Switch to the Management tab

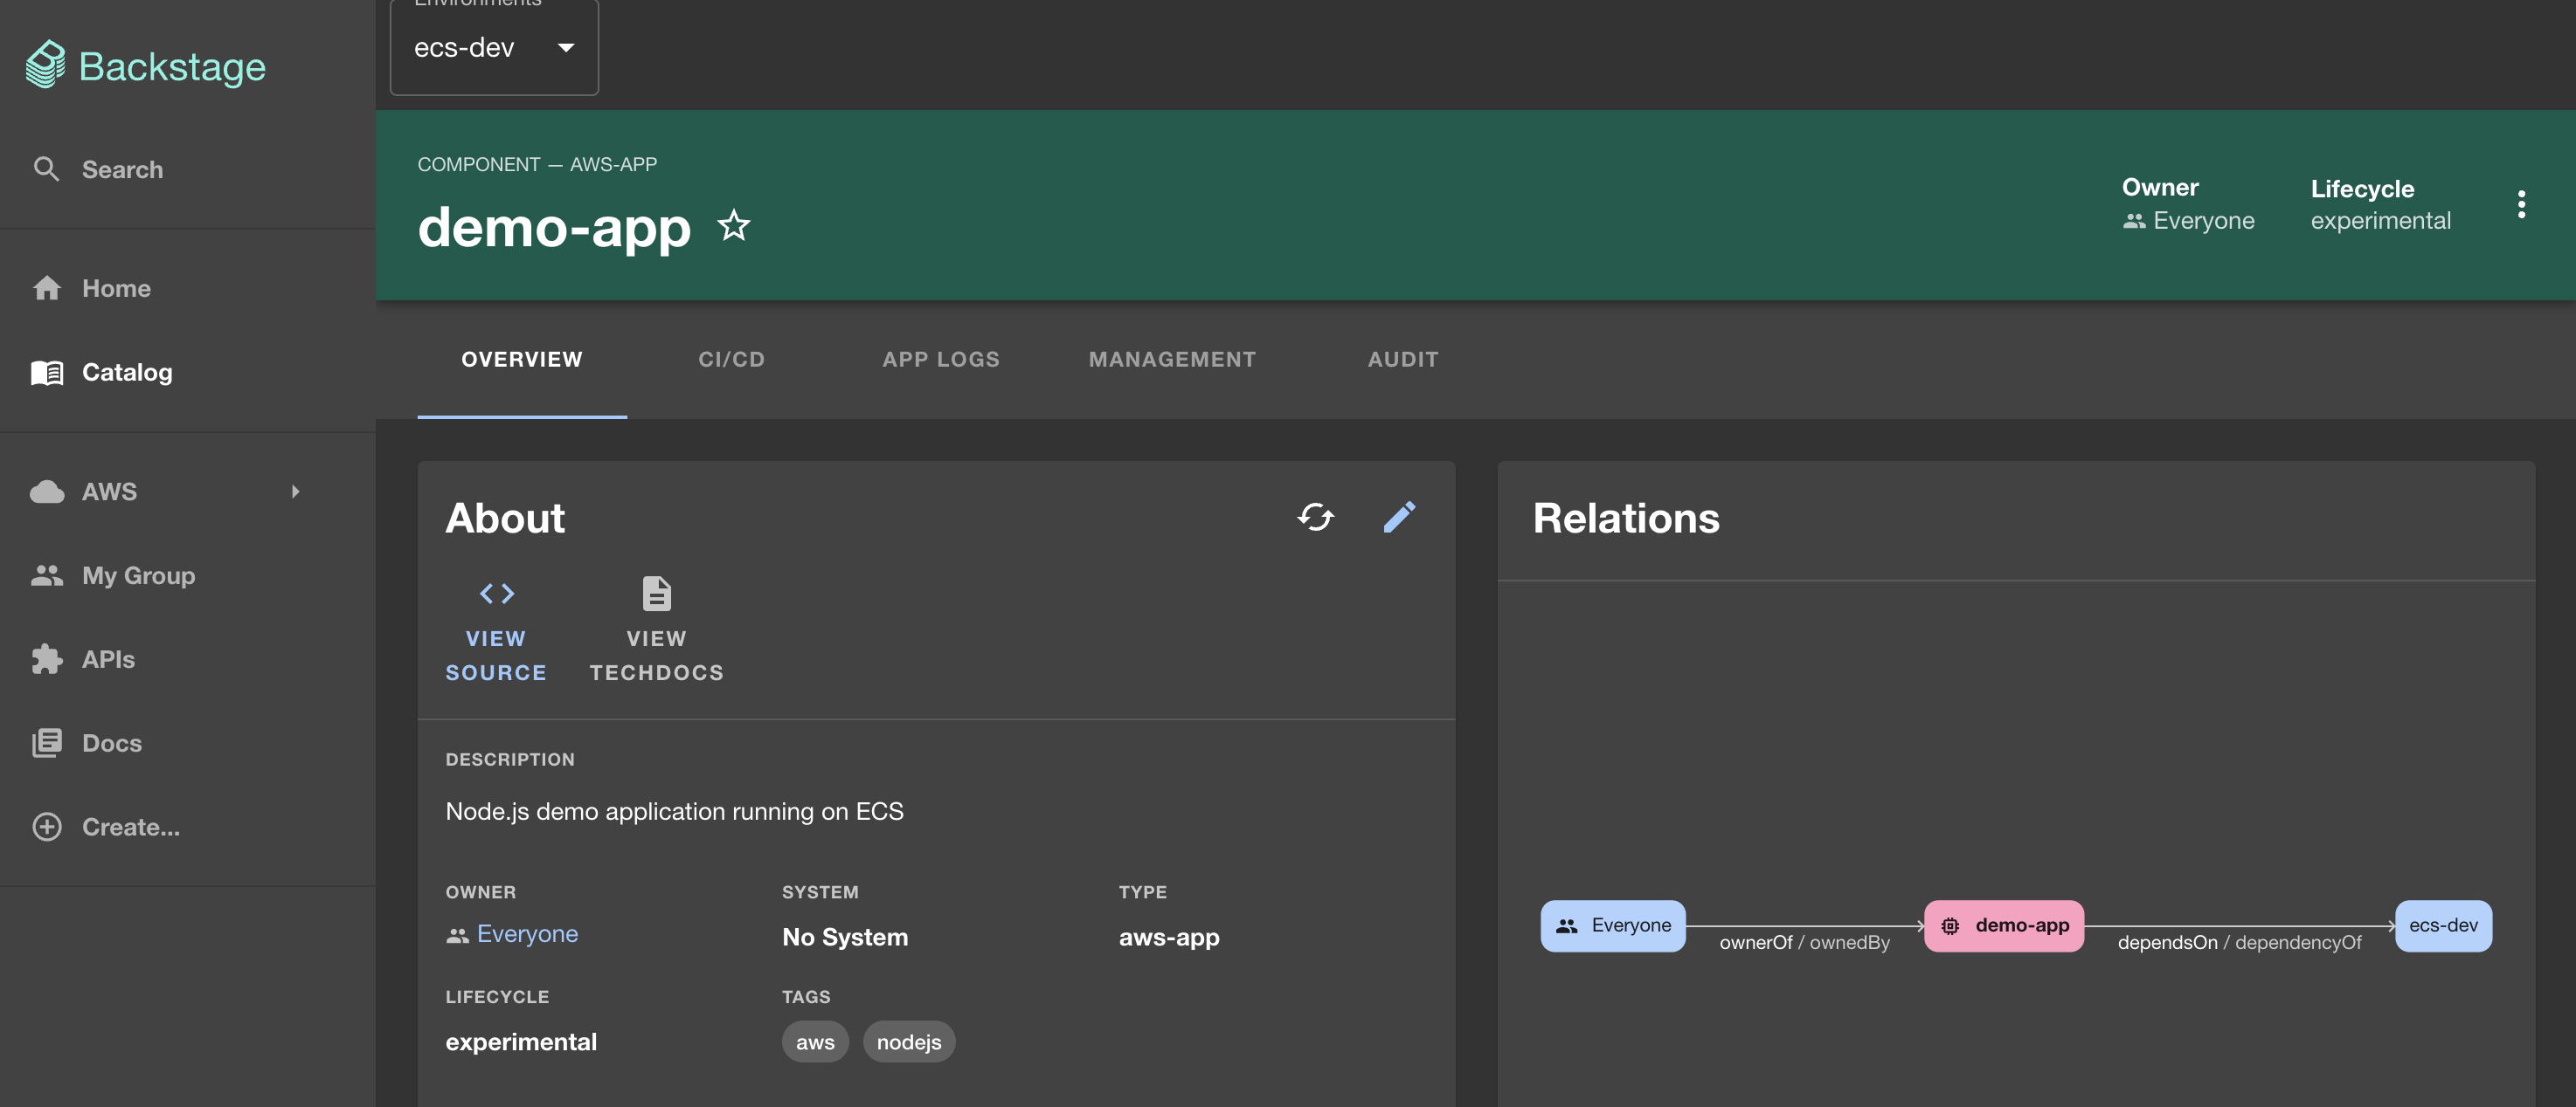point(1172,359)
